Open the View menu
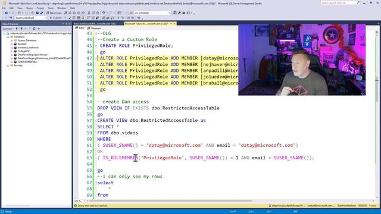This screenshot has height=214, width=381. (20, 8)
